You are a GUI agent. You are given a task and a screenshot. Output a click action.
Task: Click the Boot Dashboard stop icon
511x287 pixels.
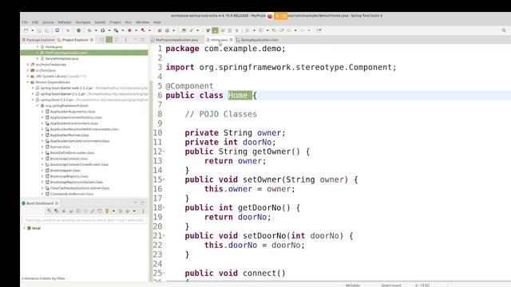[x=64, y=210]
